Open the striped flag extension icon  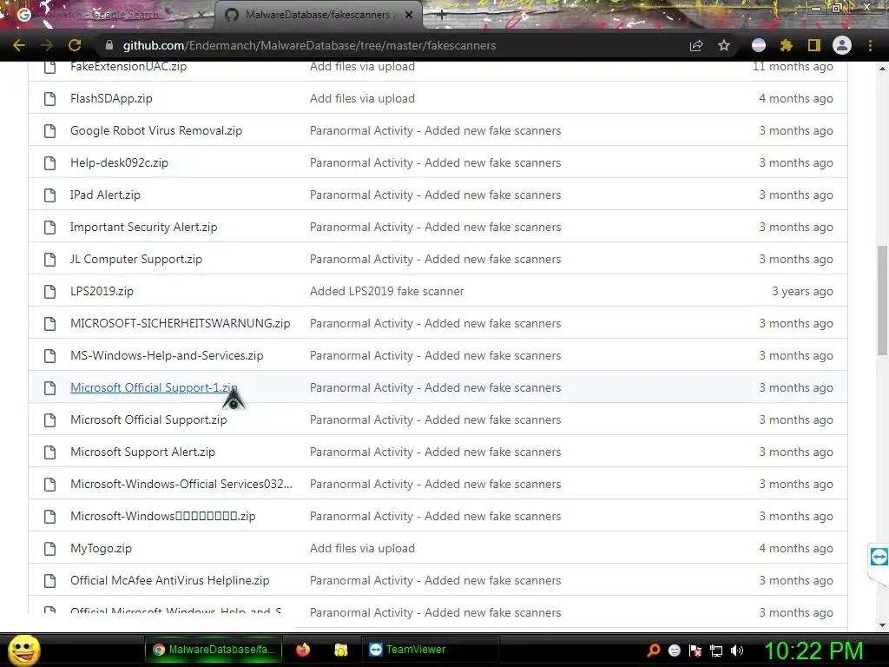click(x=759, y=45)
